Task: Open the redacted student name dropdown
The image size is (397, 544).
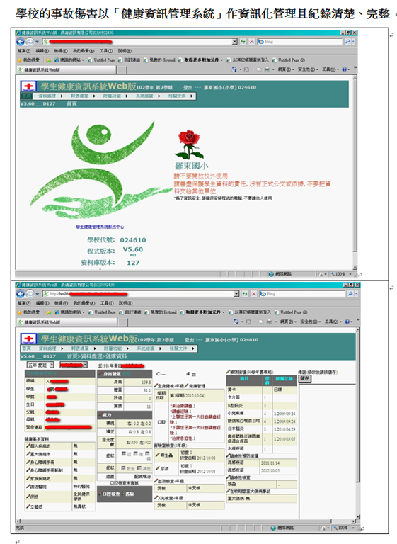Action: 73,365
